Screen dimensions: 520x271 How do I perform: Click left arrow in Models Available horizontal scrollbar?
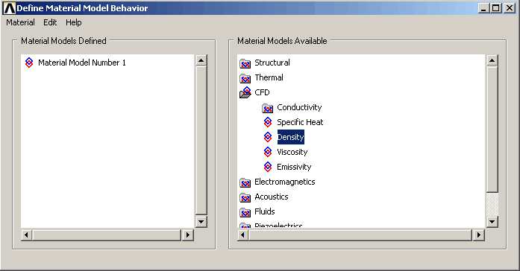tap(242, 235)
